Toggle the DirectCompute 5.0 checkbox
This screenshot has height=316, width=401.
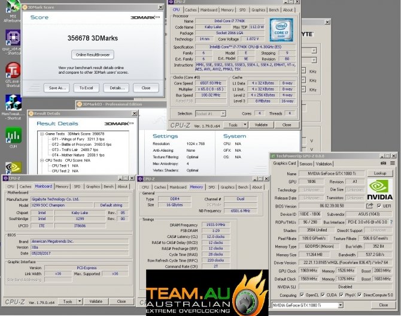(x=360, y=295)
